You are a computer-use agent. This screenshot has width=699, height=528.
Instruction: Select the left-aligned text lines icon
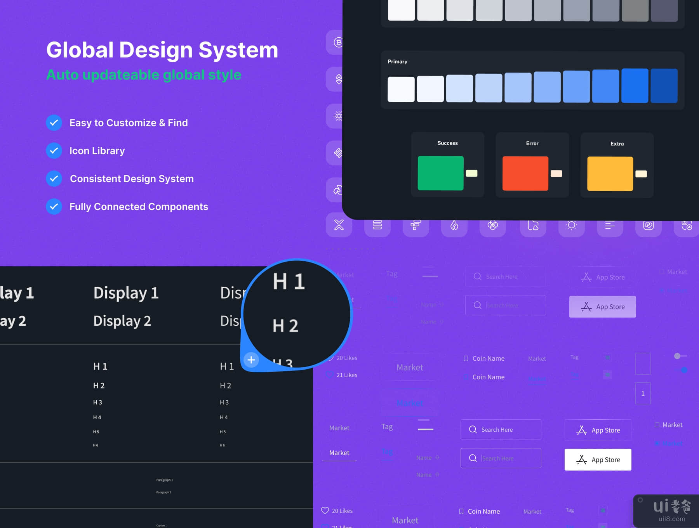pyautogui.click(x=610, y=225)
